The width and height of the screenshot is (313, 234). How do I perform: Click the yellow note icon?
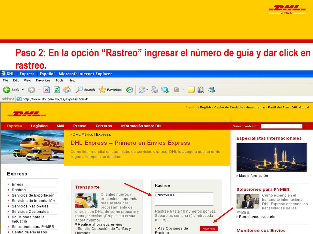(191, 90)
